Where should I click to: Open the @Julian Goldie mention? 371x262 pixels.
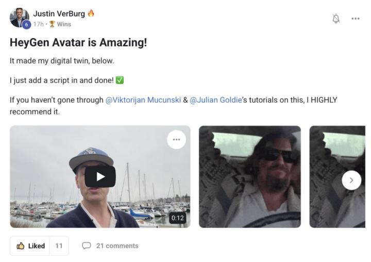click(215, 100)
